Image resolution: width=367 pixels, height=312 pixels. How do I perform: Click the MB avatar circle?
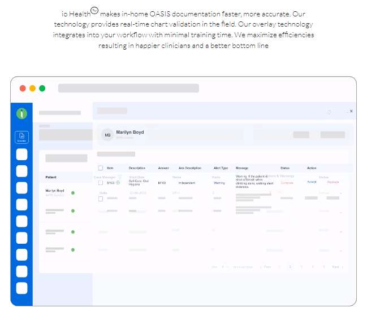coord(107,135)
